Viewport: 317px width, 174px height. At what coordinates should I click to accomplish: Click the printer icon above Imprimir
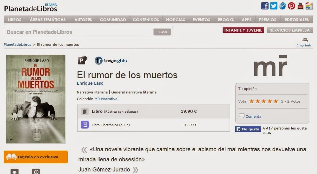point(305,40)
